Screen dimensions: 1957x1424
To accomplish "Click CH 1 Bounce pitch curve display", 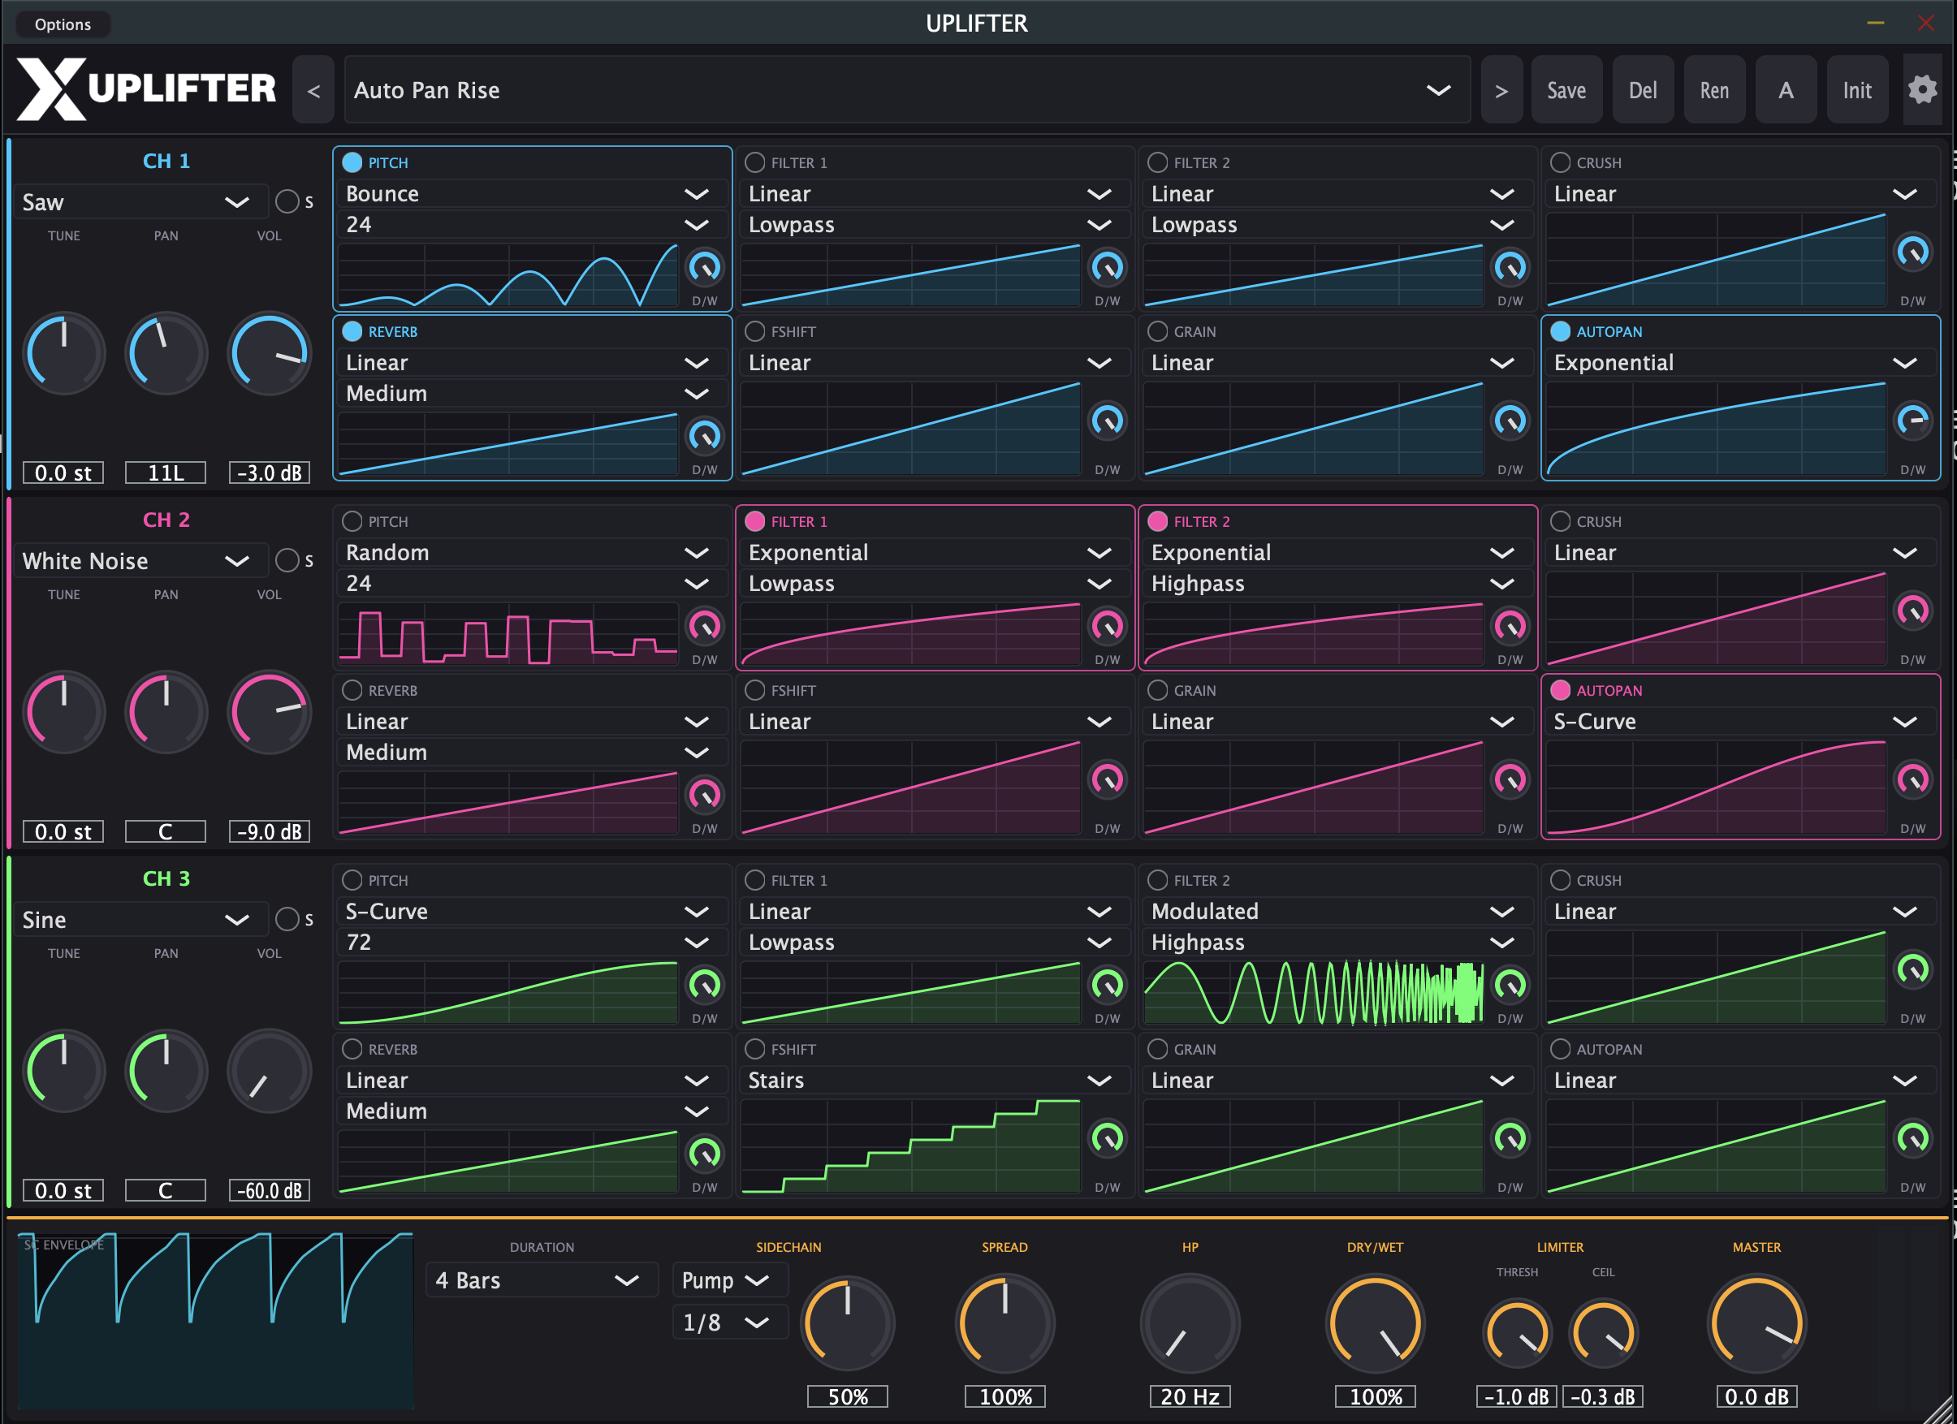I will 508,275.
